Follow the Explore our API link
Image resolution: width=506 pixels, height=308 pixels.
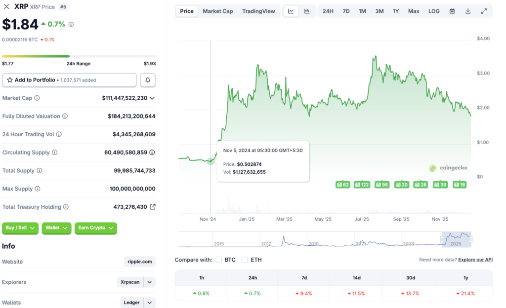(474, 259)
